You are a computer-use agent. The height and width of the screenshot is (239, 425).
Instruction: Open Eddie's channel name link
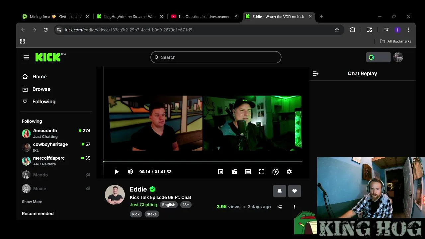tap(138, 189)
